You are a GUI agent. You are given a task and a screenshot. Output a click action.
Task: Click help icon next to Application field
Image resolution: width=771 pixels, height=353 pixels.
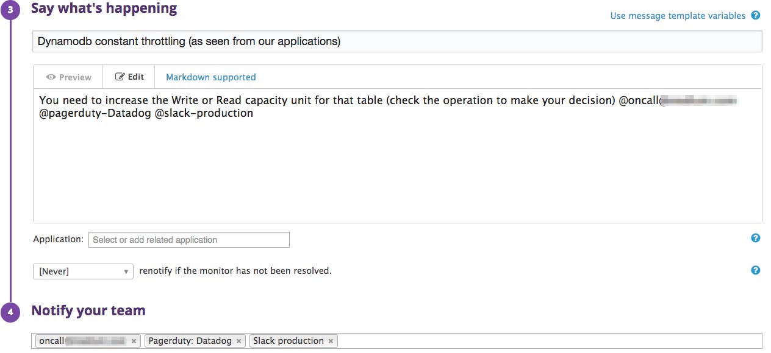(x=756, y=238)
